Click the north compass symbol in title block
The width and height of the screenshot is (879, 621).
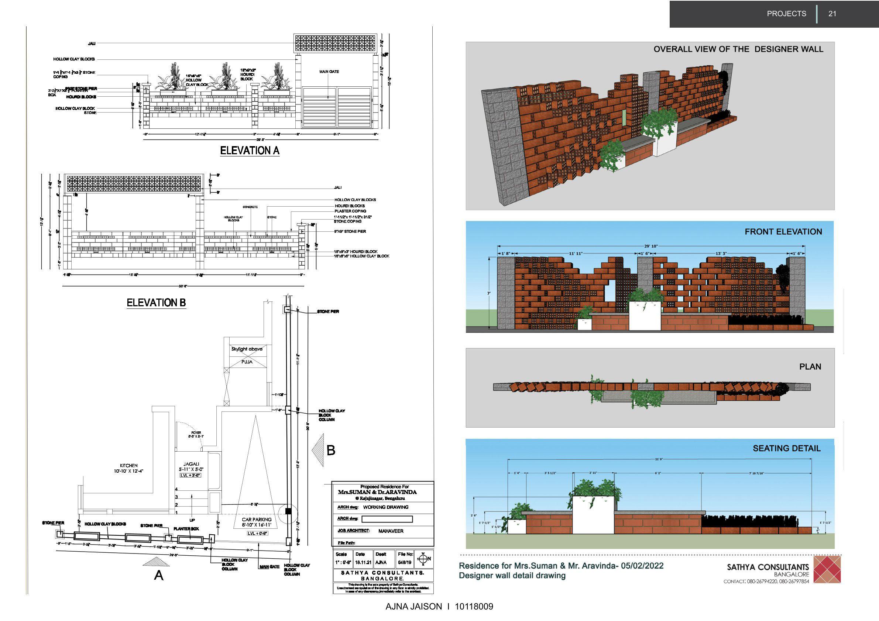pos(423,559)
